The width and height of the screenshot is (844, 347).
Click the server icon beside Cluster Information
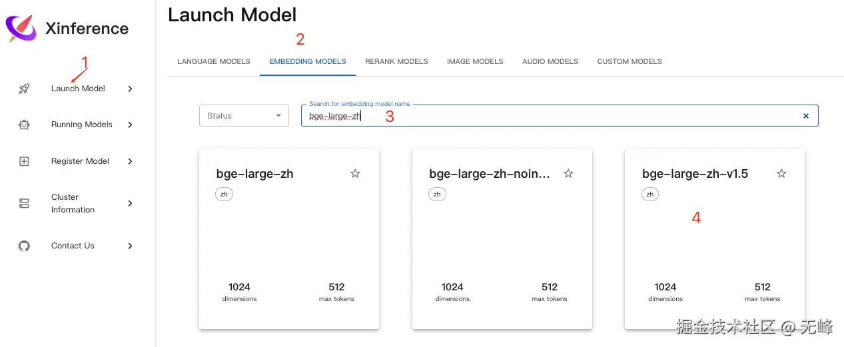tap(24, 203)
